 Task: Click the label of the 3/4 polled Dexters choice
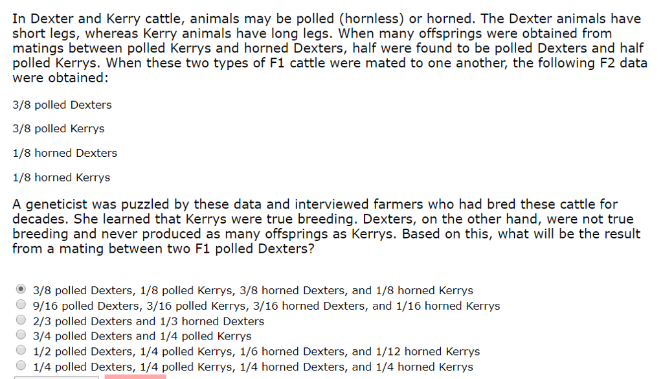[142, 336]
